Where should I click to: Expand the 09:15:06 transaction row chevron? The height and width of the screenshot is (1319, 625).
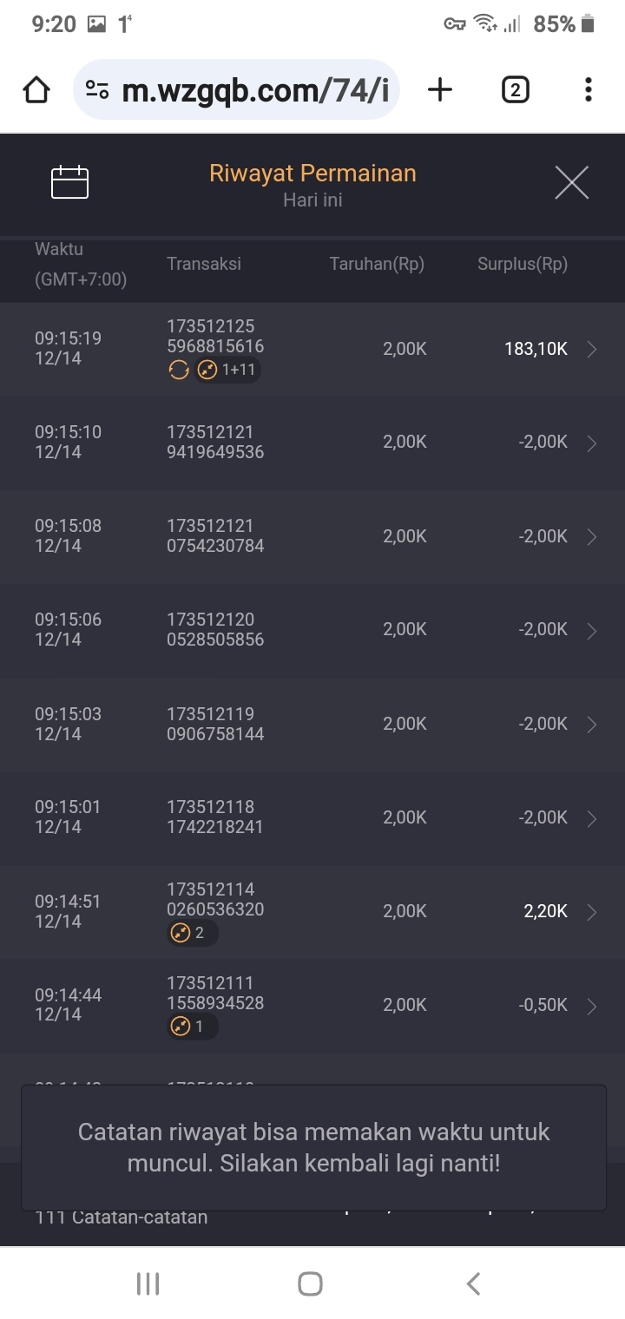(x=592, y=631)
